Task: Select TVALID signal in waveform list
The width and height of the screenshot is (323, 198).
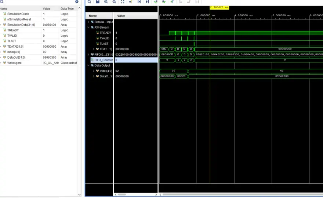Action: click(105, 38)
